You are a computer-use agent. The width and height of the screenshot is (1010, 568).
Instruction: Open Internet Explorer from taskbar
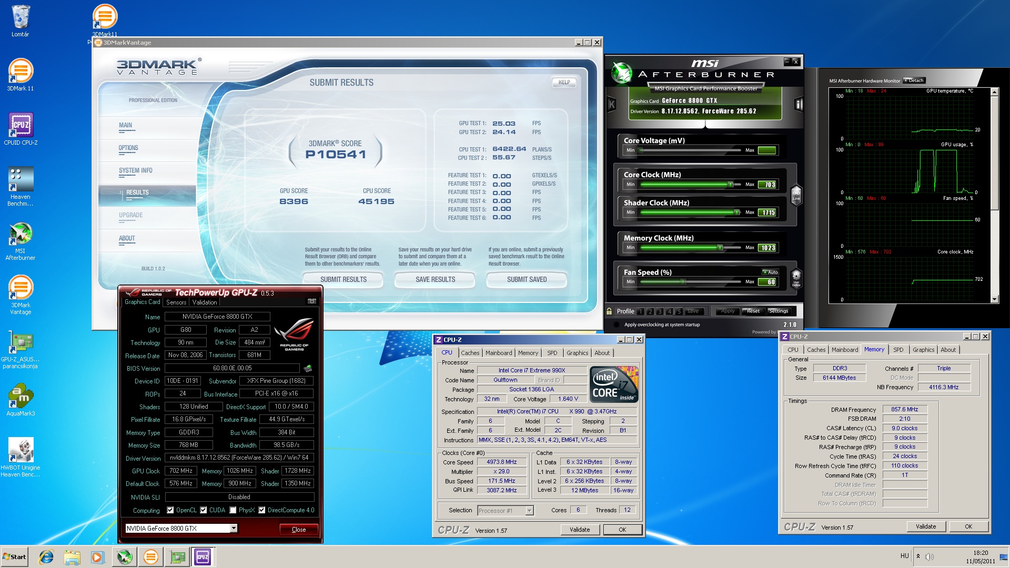tap(47, 557)
